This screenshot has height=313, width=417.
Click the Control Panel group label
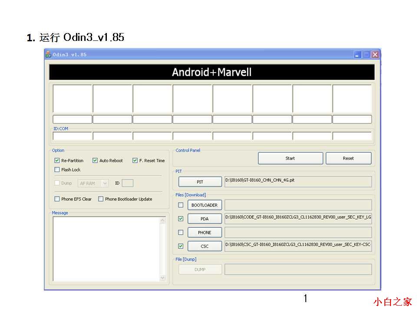tap(188, 150)
